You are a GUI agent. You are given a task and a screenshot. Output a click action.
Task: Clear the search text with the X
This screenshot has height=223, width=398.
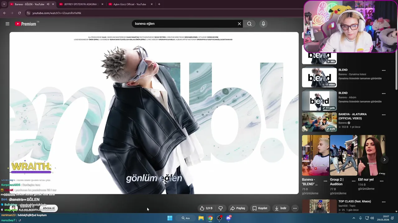tap(239, 24)
